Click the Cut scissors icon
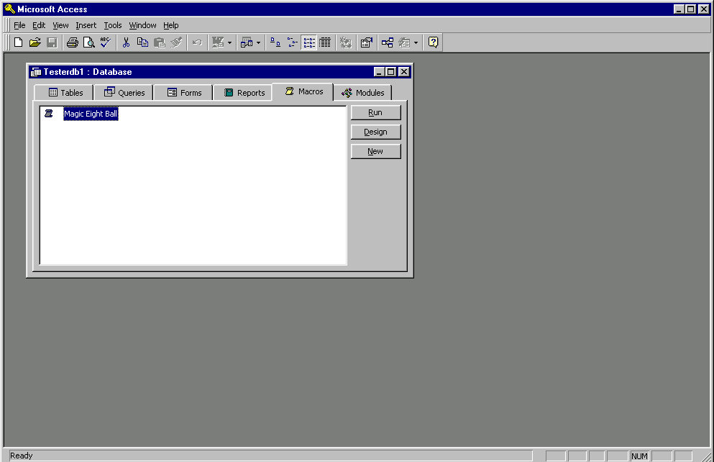714x462 pixels. coord(126,42)
